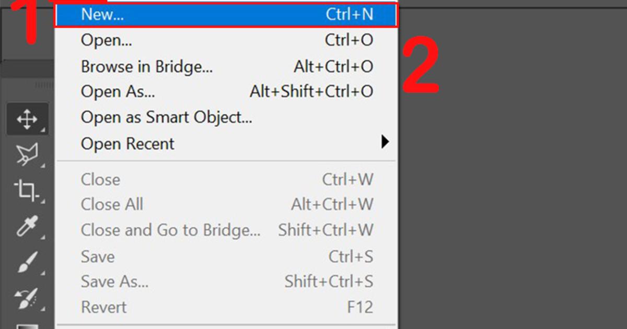Select Close All in the File menu
Image resolution: width=627 pixels, height=329 pixels.
(x=112, y=205)
